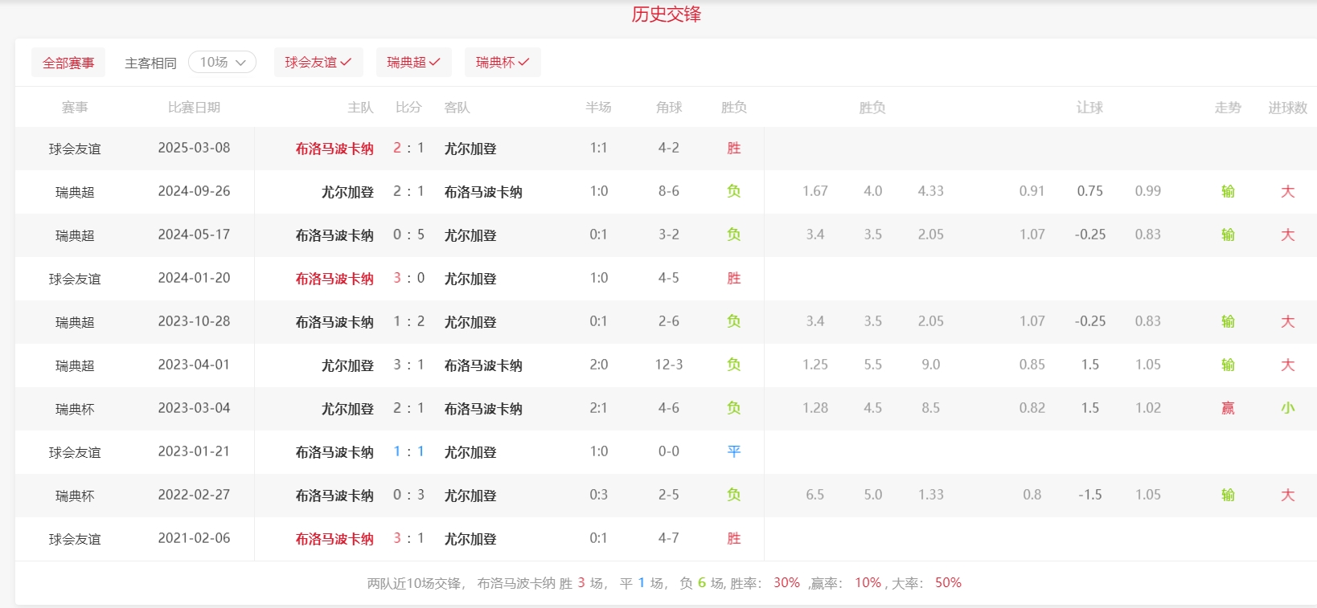Click the 赢 trend indicator on 2023-03-04
Image resolution: width=1317 pixels, height=608 pixels.
coord(1228,408)
